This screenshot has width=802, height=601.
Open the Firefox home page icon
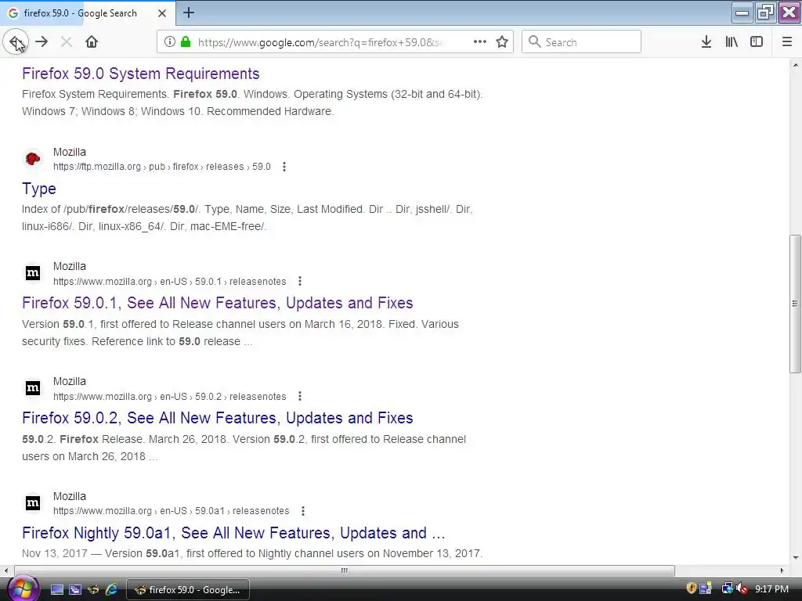[x=92, y=42]
